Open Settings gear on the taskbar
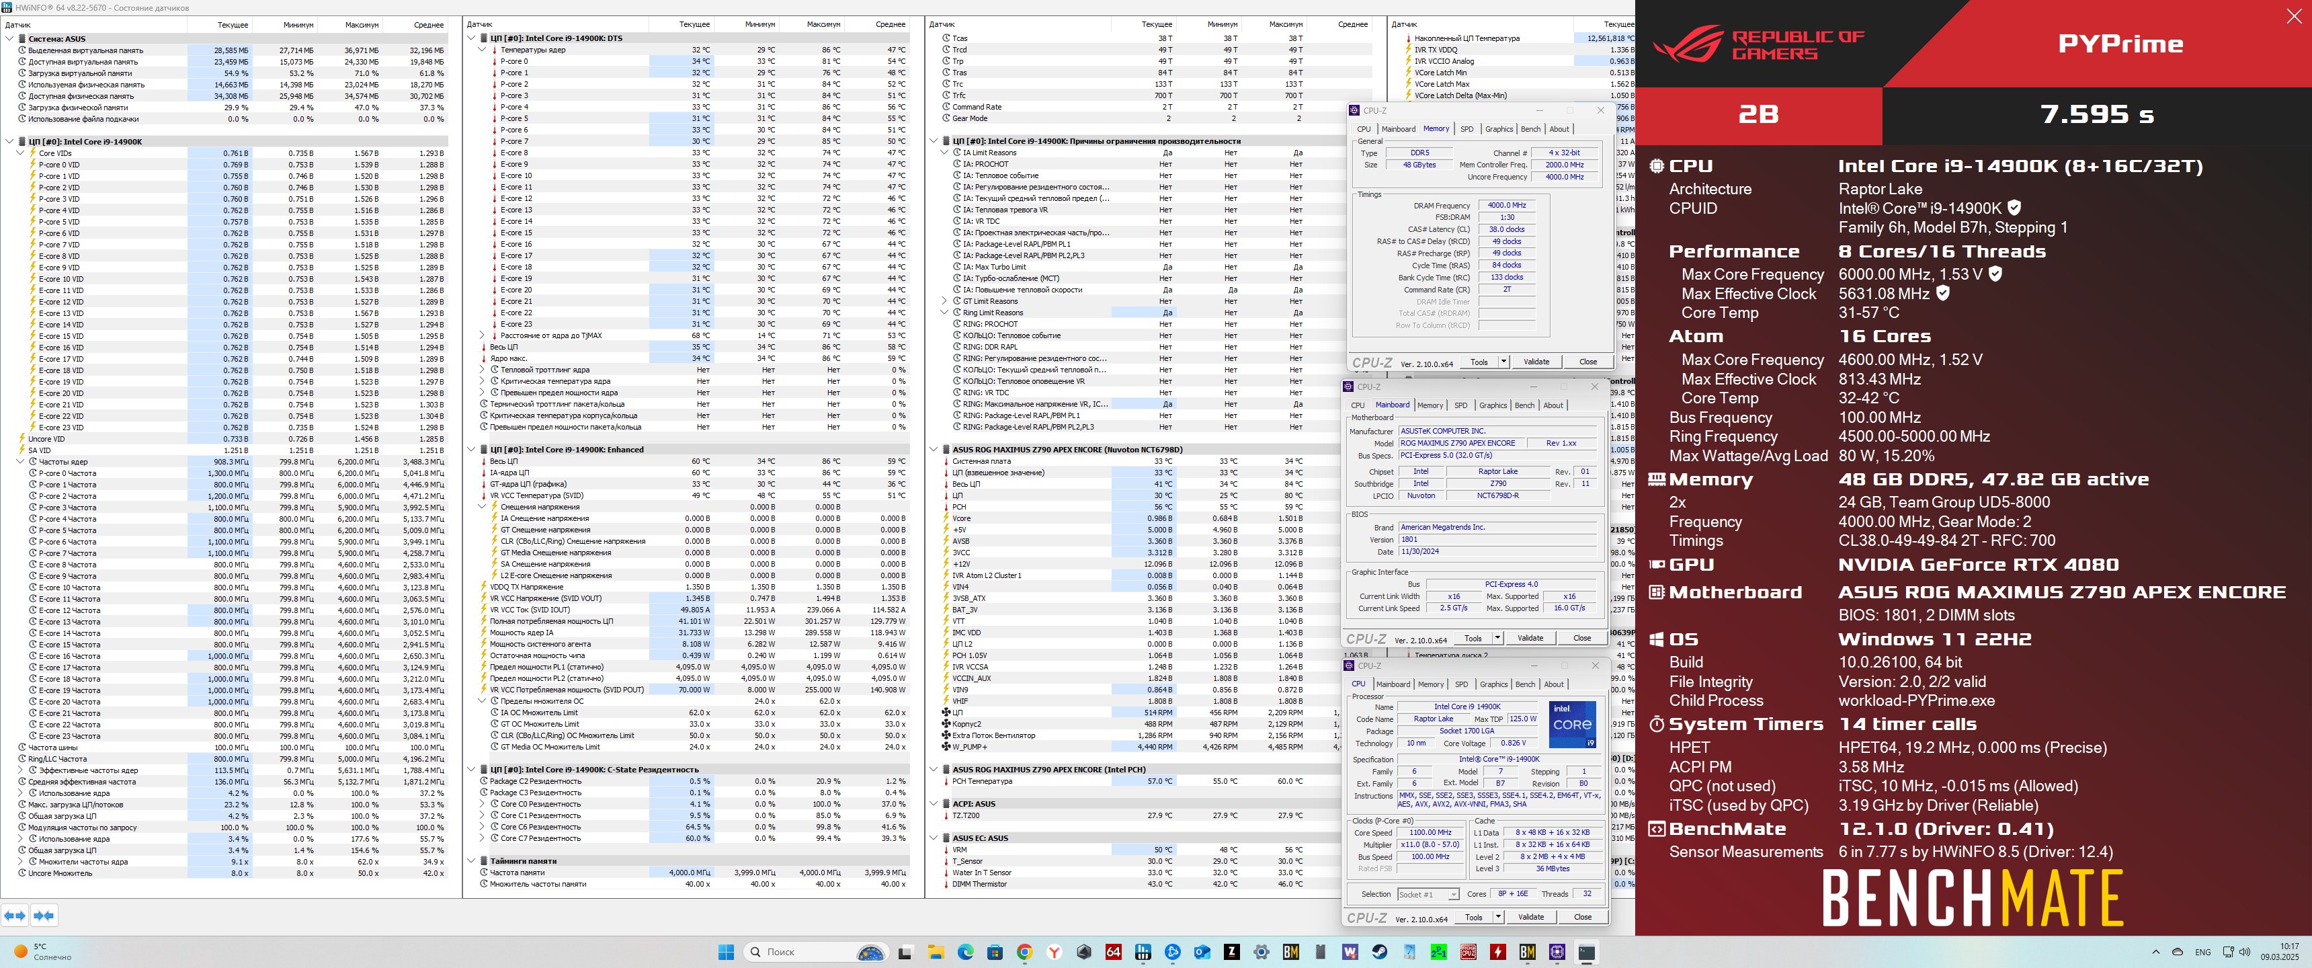 (1261, 952)
